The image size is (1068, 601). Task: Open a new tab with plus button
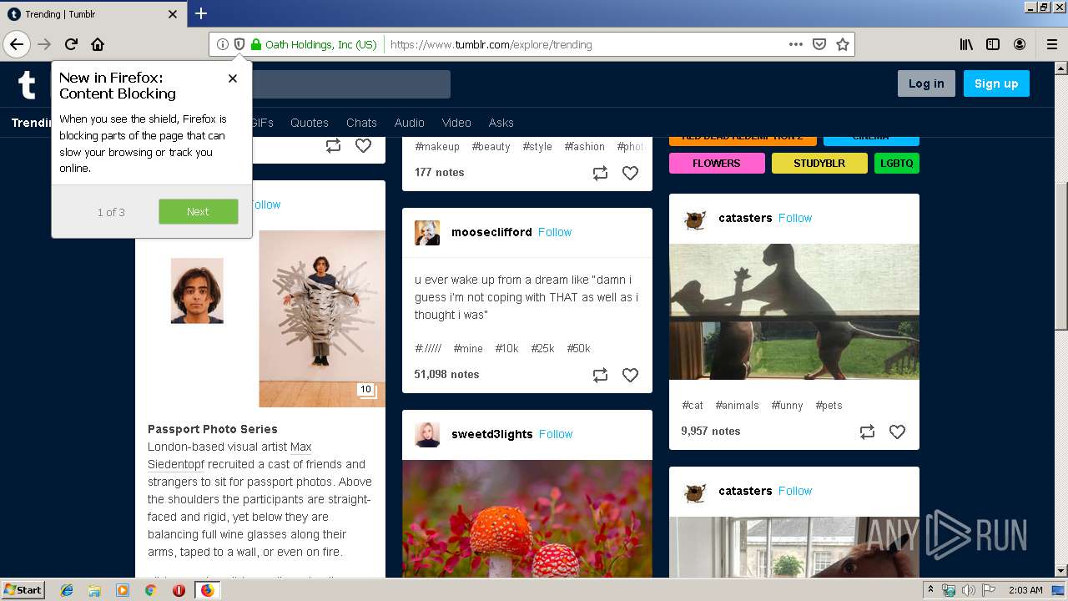click(x=201, y=13)
